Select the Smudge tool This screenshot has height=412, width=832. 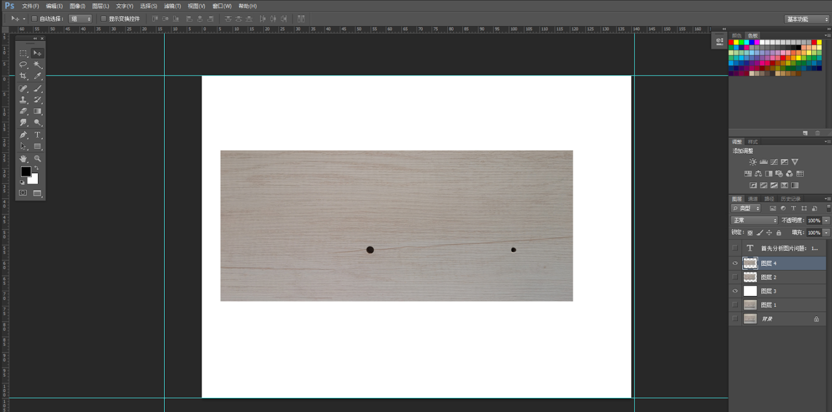(23, 123)
